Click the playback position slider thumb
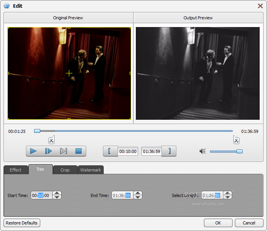This screenshot has height=231, width=267. tap(37, 131)
